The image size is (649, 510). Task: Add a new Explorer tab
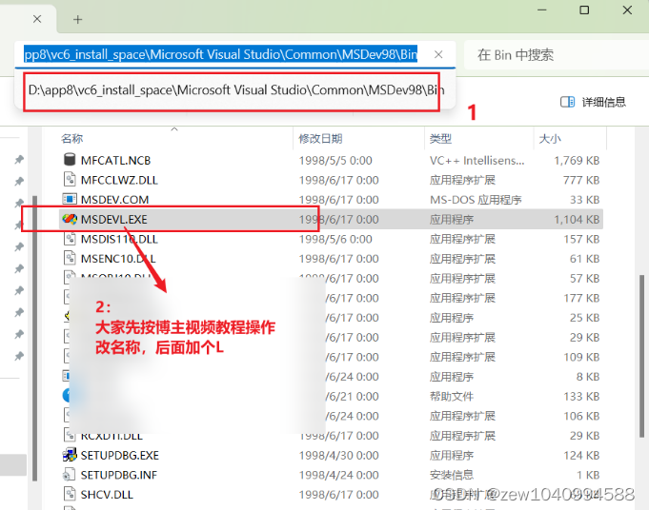[78, 19]
